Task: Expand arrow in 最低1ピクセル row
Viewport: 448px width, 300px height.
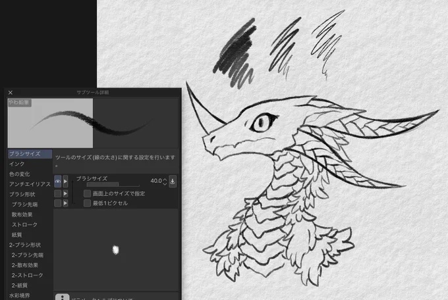Action: (65, 203)
